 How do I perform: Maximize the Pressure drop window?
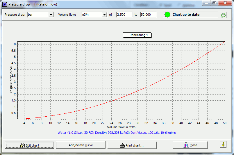coord(214,3)
